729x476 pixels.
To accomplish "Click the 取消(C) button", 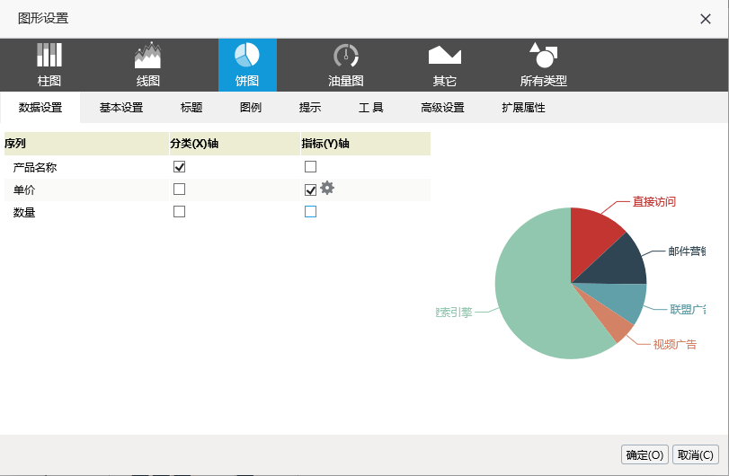I will (696, 454).
